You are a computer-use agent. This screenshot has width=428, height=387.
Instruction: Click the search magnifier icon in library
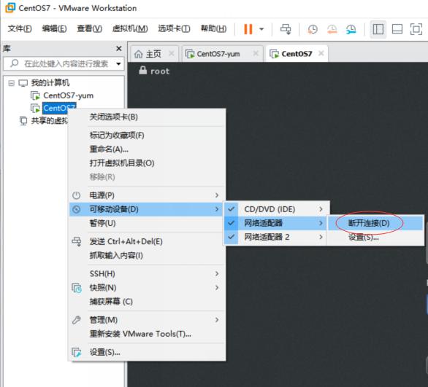14,63
